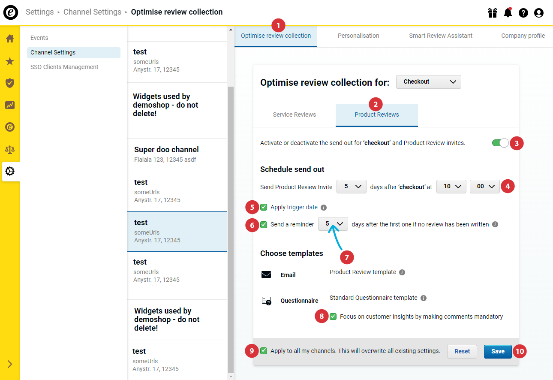
Task: Open SSO Clients Management menu item
Action: pyautogui.click(x=64, y=67)
